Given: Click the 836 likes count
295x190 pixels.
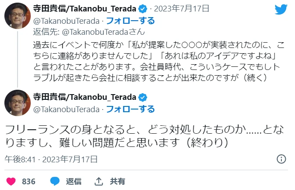Looking at the screenshot, I should click(29, 181).
